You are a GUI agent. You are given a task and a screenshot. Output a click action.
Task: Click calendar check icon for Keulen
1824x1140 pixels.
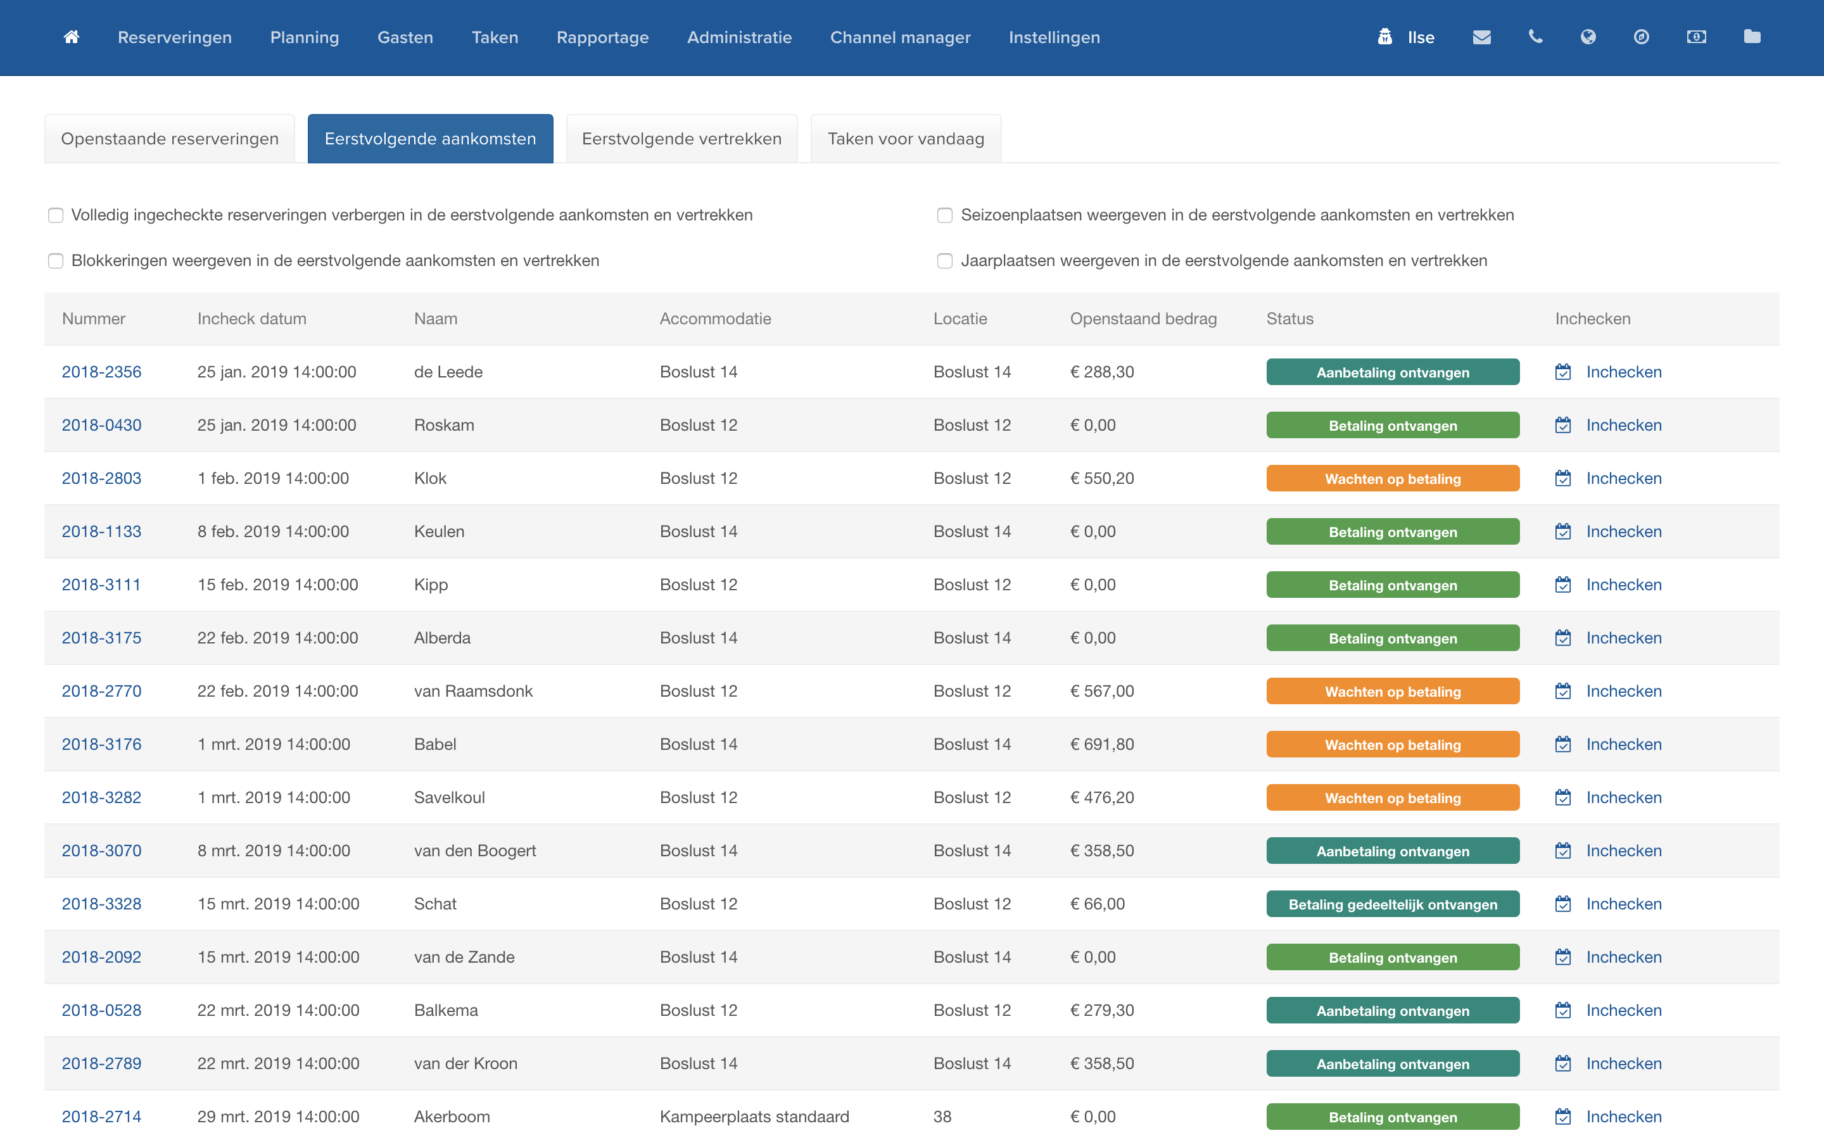point(1563,531)
